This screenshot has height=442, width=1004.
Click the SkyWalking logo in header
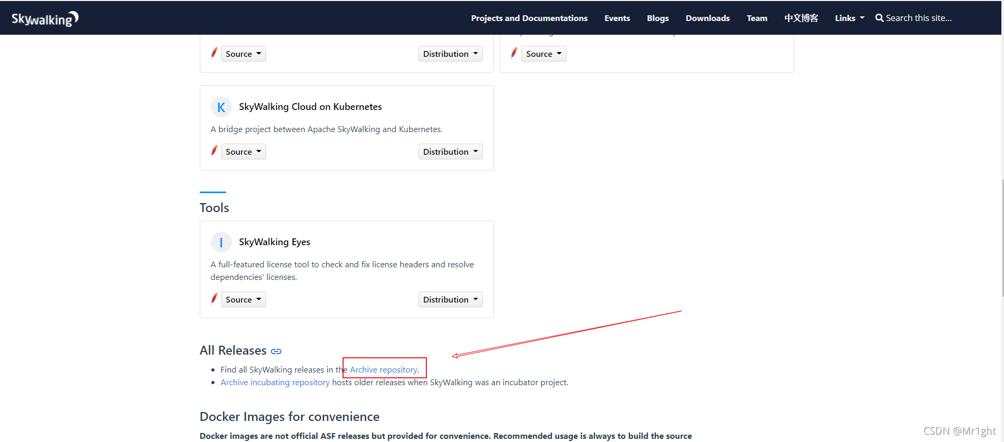click(45, 19)
